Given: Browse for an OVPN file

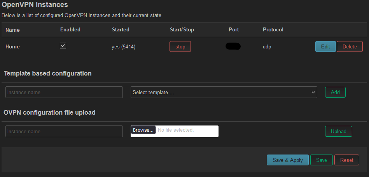Looking at the screenshot, I should (143, 130).
